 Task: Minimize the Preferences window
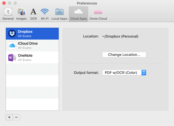[x=9, y=3]
